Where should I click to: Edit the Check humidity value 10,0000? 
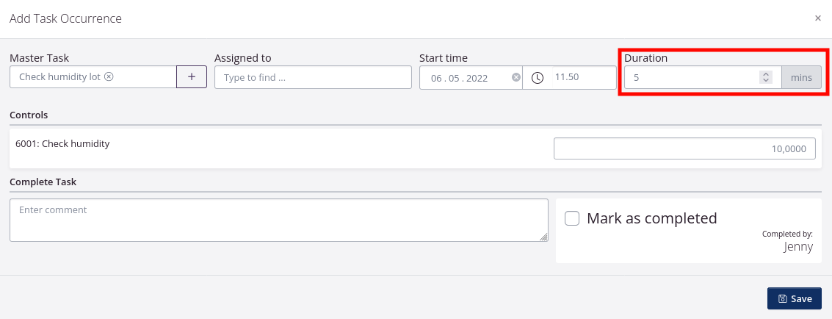[x=684, y=148]
